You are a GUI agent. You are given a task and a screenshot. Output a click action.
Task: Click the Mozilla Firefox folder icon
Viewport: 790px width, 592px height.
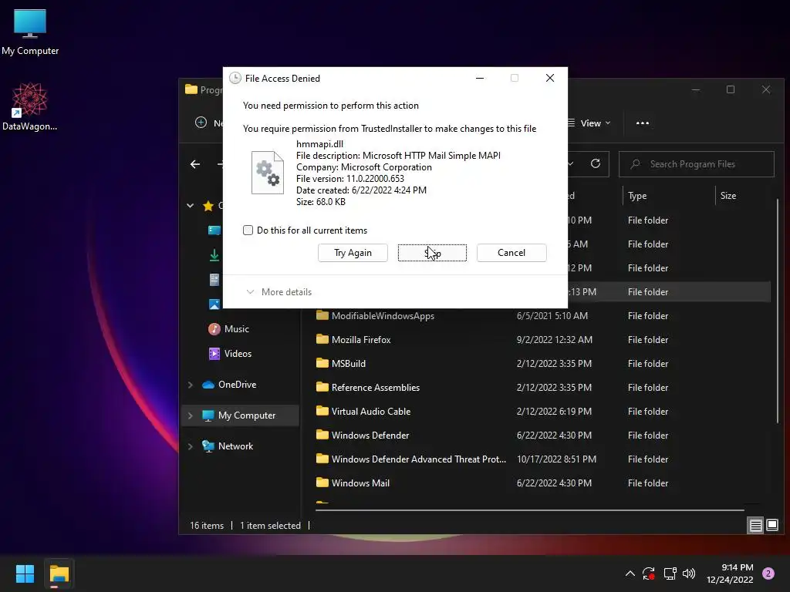click(x=322, y=339)
